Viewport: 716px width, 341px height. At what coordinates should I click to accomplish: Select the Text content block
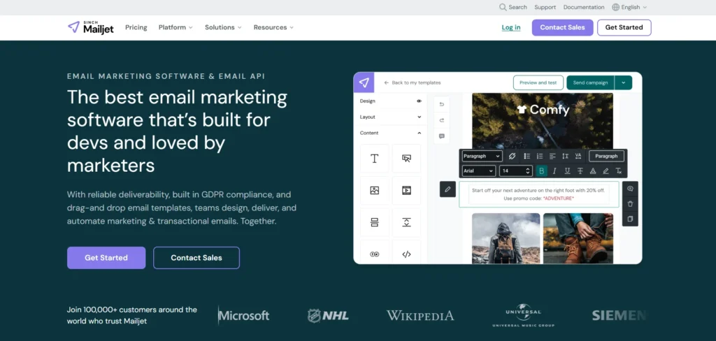375,159
